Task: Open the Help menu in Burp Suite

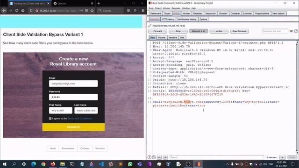Action: click(x=193, y=8)
